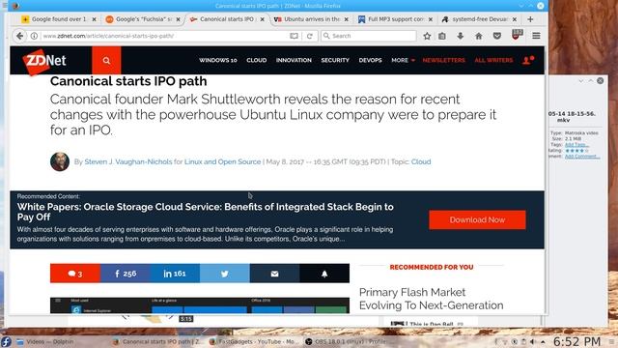Open site information icon in address bar
The width and height of the screenshot is (618, 348).
[x=35, y=36]
